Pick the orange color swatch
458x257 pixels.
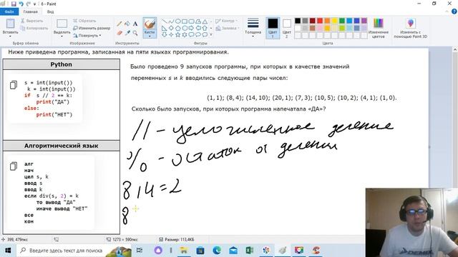327,21
